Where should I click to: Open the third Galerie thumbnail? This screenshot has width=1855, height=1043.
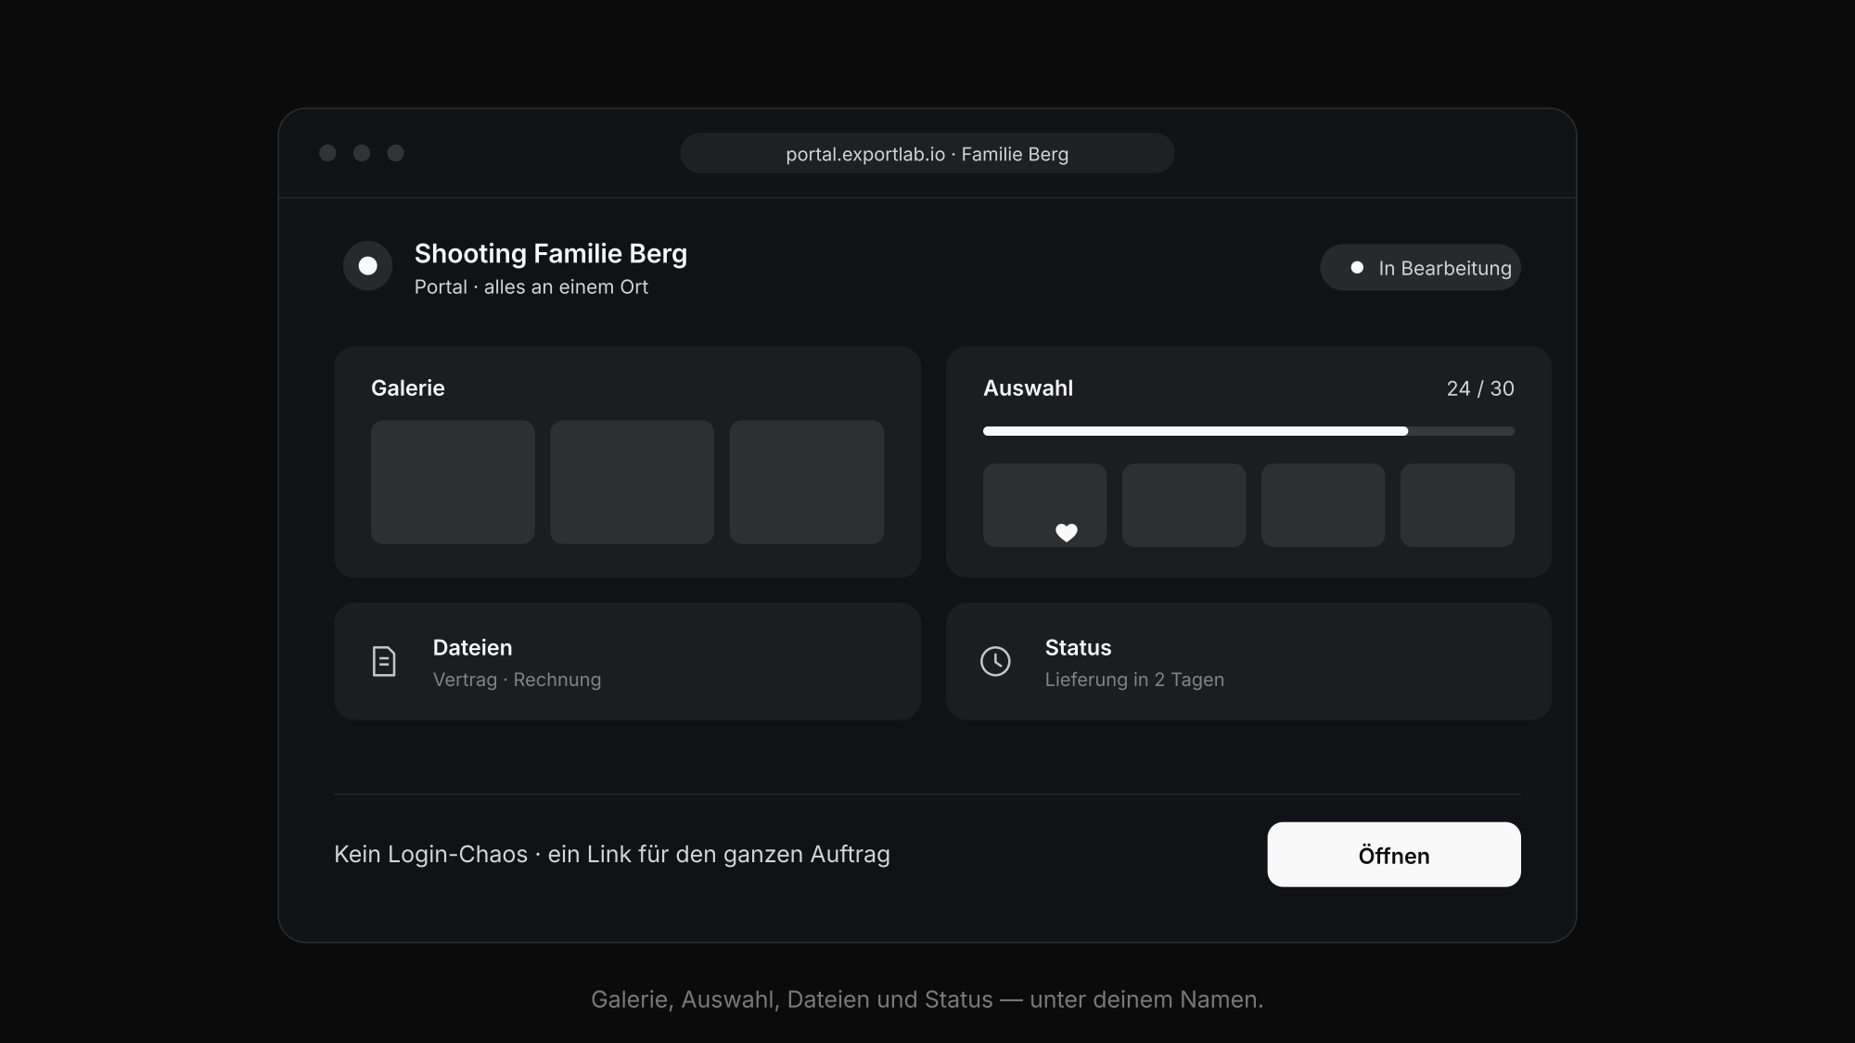pos(807,482)
